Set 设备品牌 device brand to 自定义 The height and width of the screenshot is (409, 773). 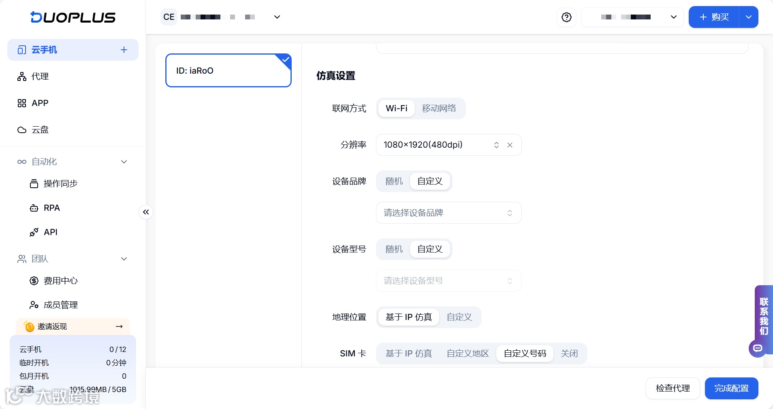(430, 181)
